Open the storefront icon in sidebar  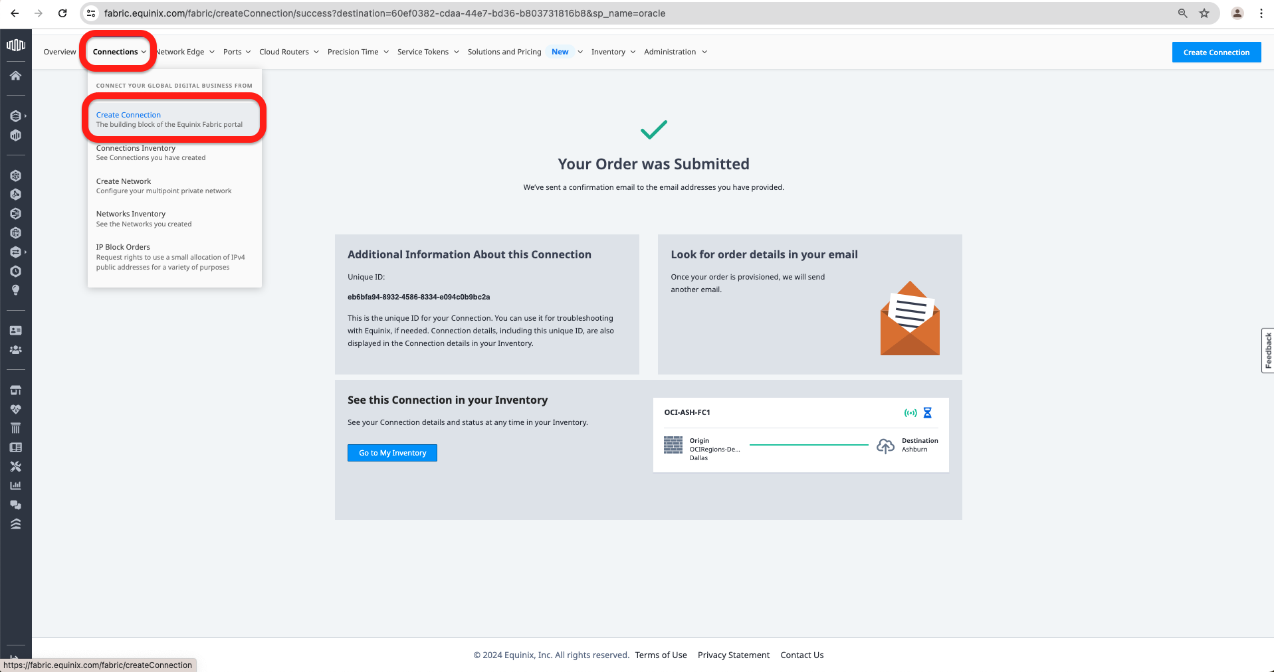point(15,390)
